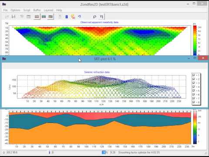Click the model section color scale bar
This screenshot has height=157, width=209.
pyautogui.click(x=195, y=127)
